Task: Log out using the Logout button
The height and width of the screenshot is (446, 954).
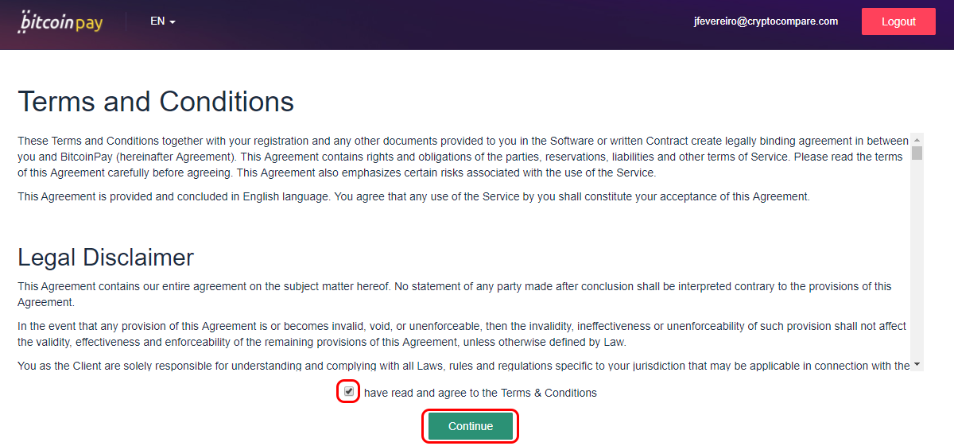Action: pyautogui.click(x=898, y=21)
